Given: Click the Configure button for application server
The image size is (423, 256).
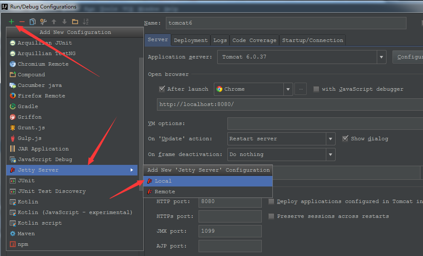Looking at the screenshot, I should tap(409, 57).
